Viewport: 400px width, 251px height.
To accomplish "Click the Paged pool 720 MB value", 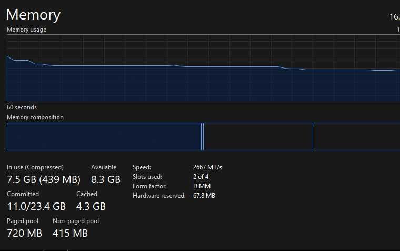I will 24,233.
